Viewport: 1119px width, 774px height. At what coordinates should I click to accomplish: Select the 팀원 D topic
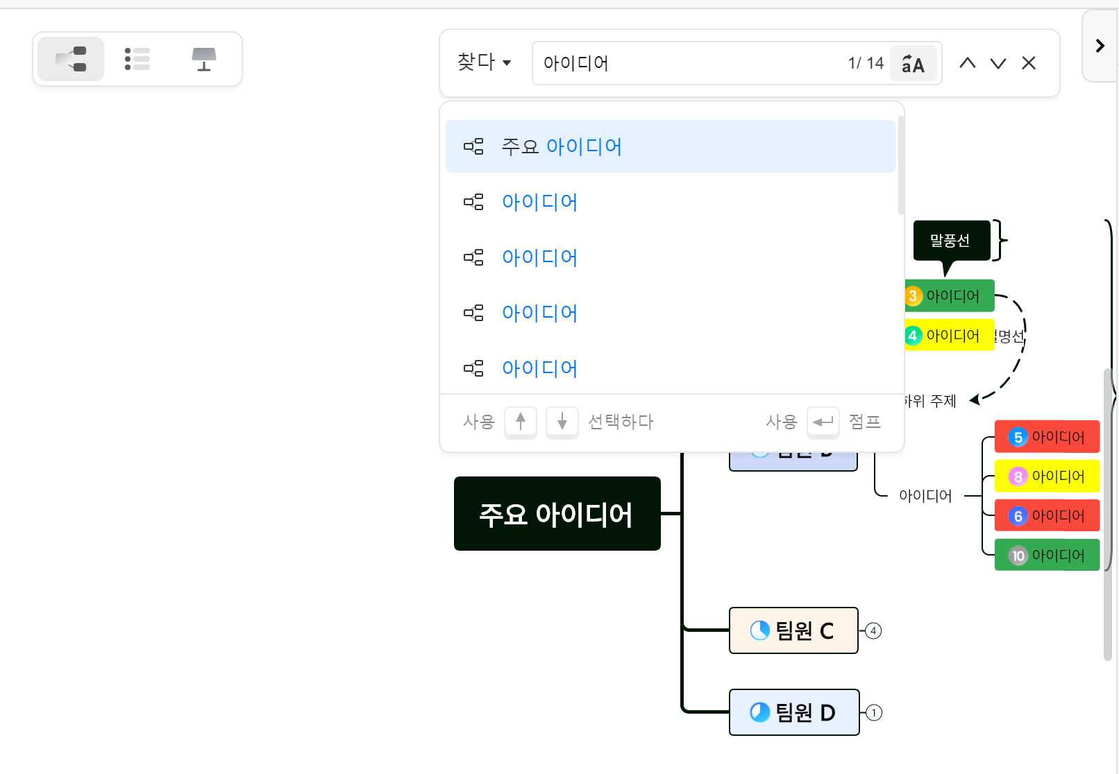pos(794,712)
